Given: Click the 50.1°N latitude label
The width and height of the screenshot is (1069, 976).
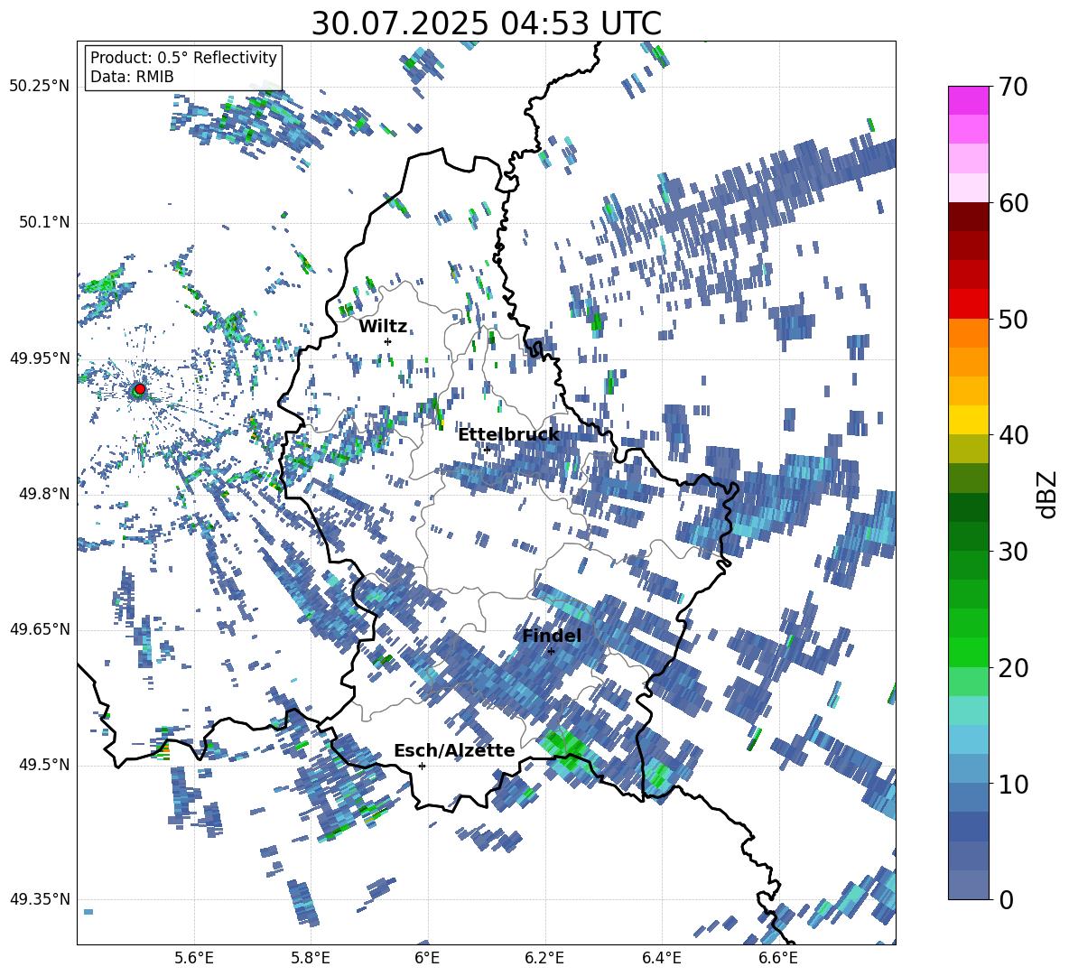Looking at the screenshot, I should [x=43, y=222].
